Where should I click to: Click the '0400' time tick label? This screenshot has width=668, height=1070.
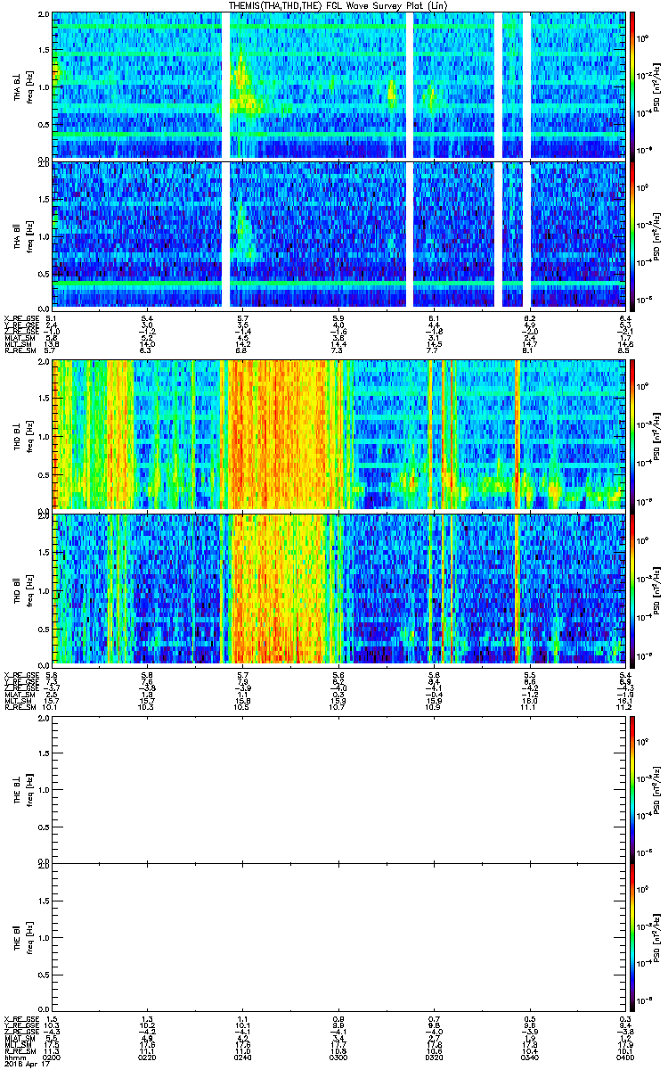click(x=625, y=1057)
